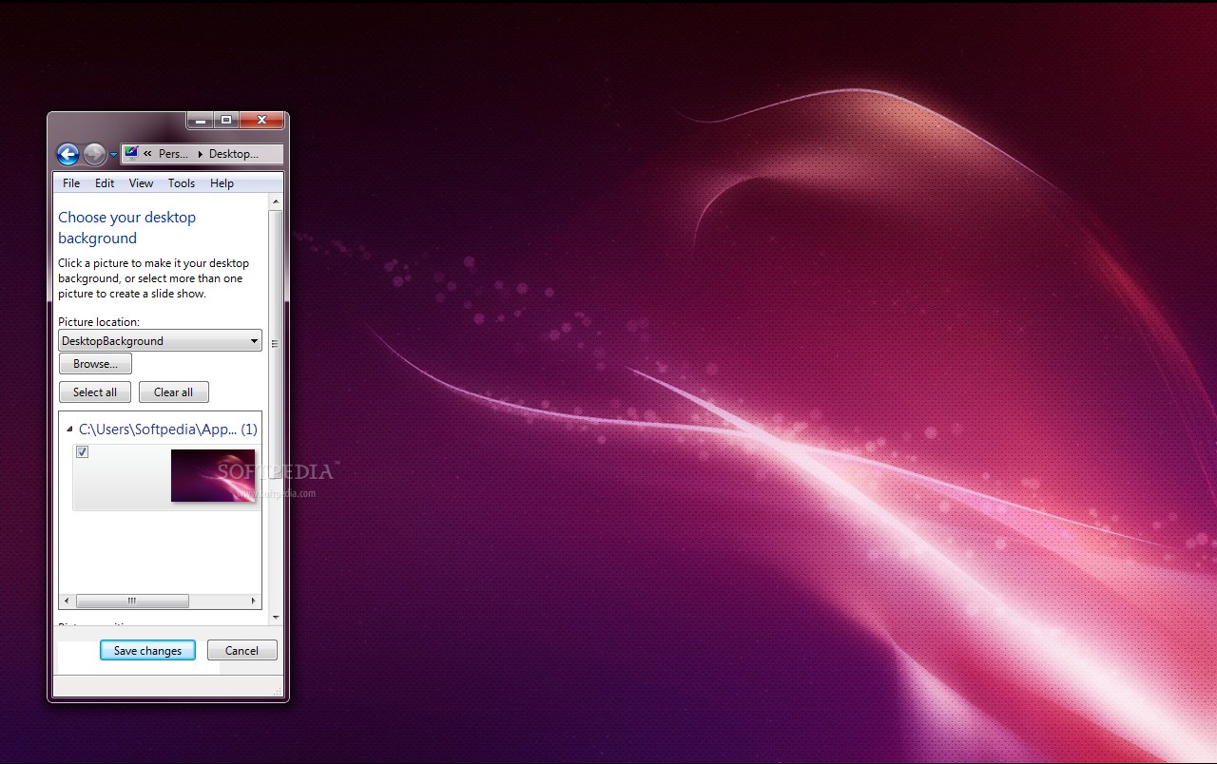Click the 'Desktop...' breadcrumb in address bar
Screen dimensions: 1217x764
pyautogui.click(x=234, y=154)
